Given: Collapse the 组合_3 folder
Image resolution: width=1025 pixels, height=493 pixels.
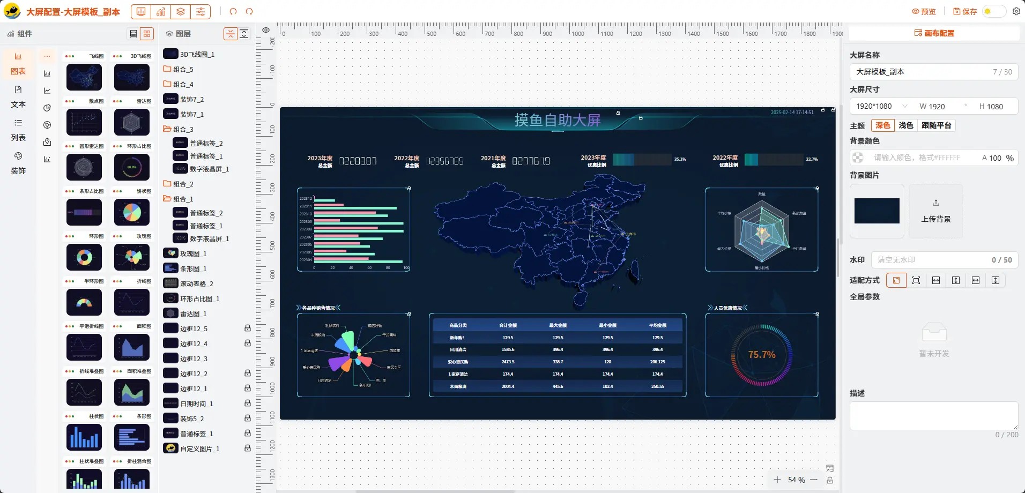Looking at the screenshot, I should tap(167, 129).
